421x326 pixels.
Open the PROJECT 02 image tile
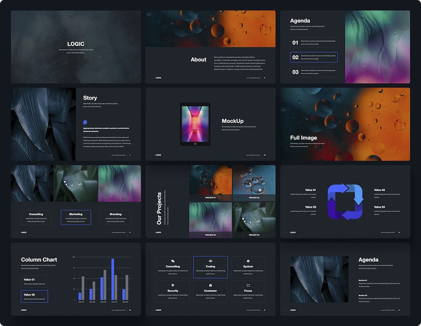click(x=254, y=183)
